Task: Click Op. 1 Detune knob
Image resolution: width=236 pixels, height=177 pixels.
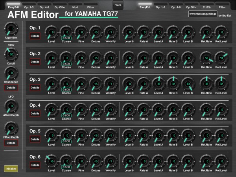Action: pyautogui.click(x=96, y=32)
